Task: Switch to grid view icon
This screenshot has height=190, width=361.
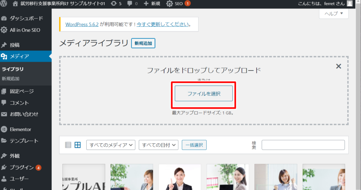Action: 78,145
